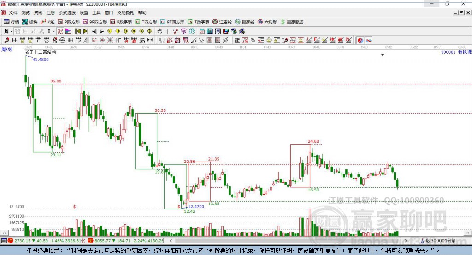The height and width of the screenshot is (255, 472).
Task: Step chart right with black right arrow
Action: click(102, 31)
